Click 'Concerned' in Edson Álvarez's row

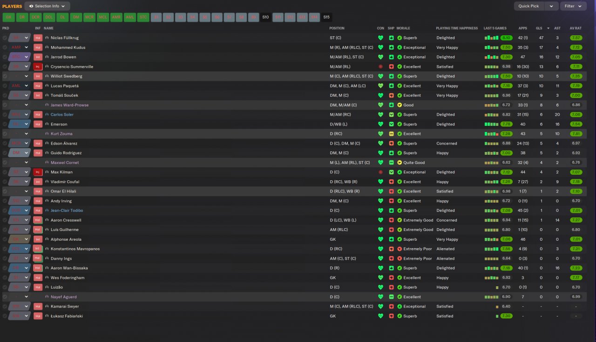pos(447,143)
